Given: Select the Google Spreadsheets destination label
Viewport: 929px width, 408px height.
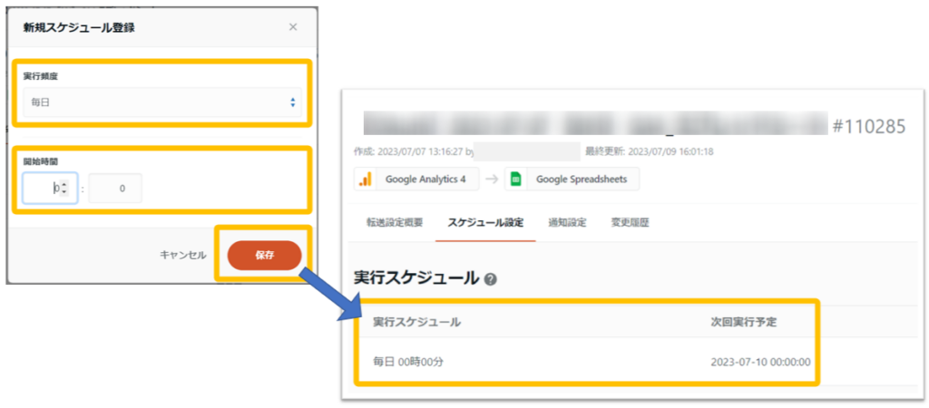Looking at the screenshot, I should (x=582, y=179).
